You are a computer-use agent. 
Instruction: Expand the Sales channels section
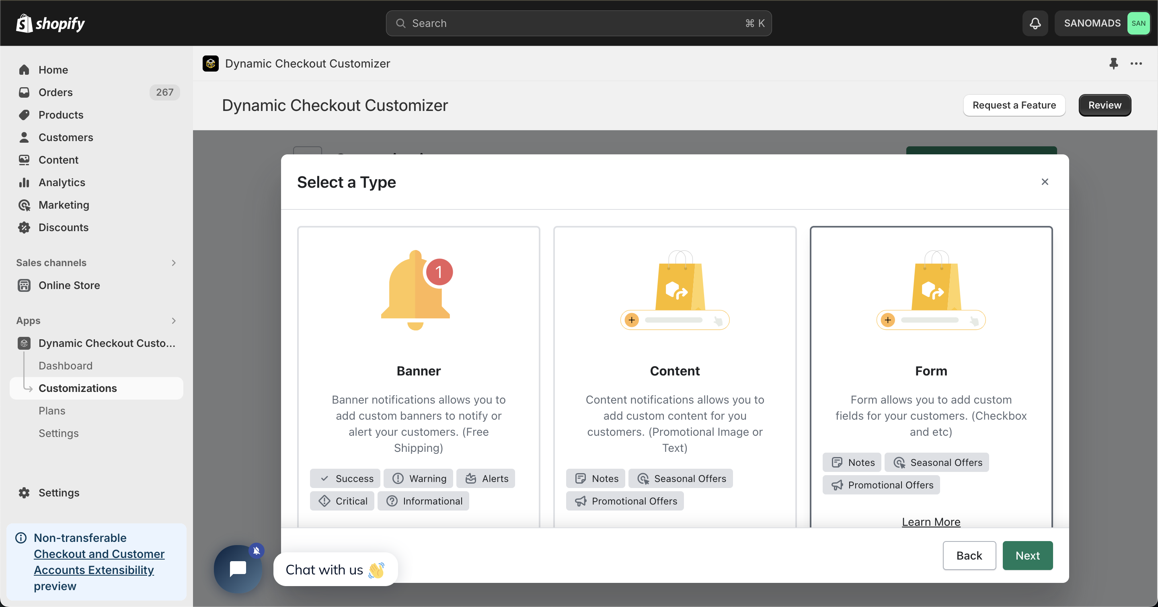(x=174, y=263)
